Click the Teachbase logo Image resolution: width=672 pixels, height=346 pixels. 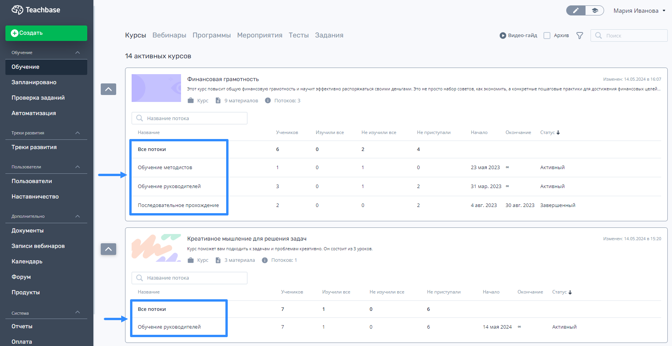(36, 10)
